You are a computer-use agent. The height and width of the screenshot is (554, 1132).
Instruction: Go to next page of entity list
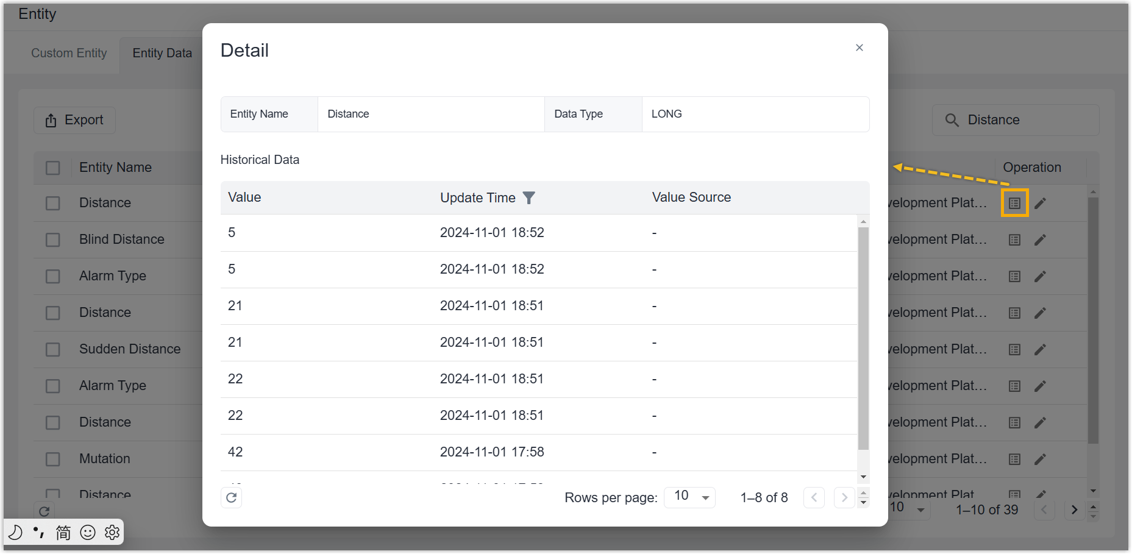1074,510
